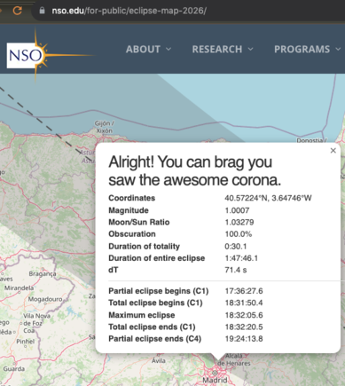Screen dimensions: 345x386
Task: Click entire eclipse duration 1:47:46.1
Action: [241, 258]
